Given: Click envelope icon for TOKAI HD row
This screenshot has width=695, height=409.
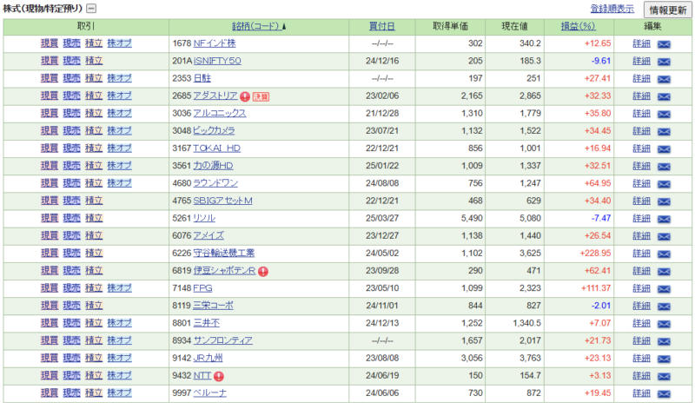Looking at the screenshot, I should [664, 148].
